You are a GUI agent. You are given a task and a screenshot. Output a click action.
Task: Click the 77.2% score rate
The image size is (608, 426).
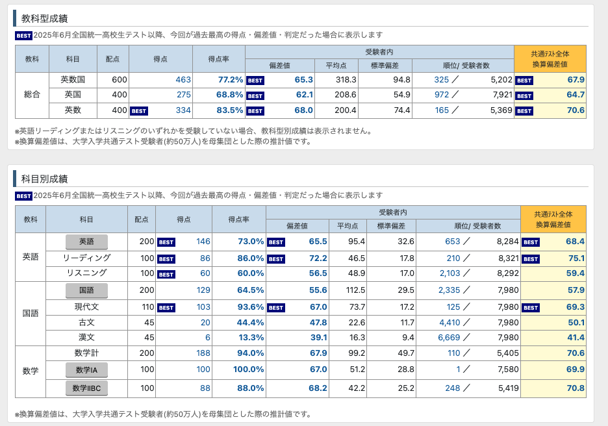point(231,80)
